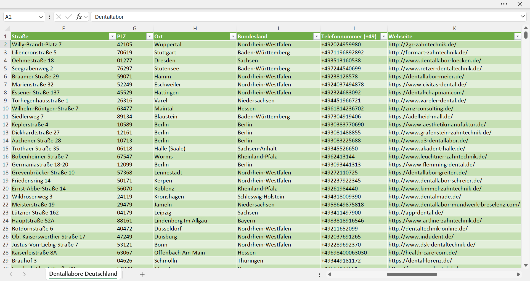This screenshot has height=281, width=530.
Task: Open the Webseite column filter dropdown
Action: (x=518, y=36)
